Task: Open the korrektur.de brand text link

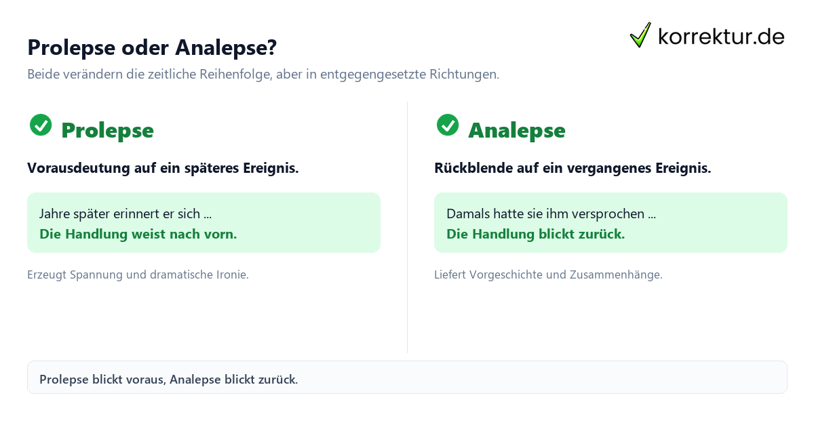Action: (721, 36)
